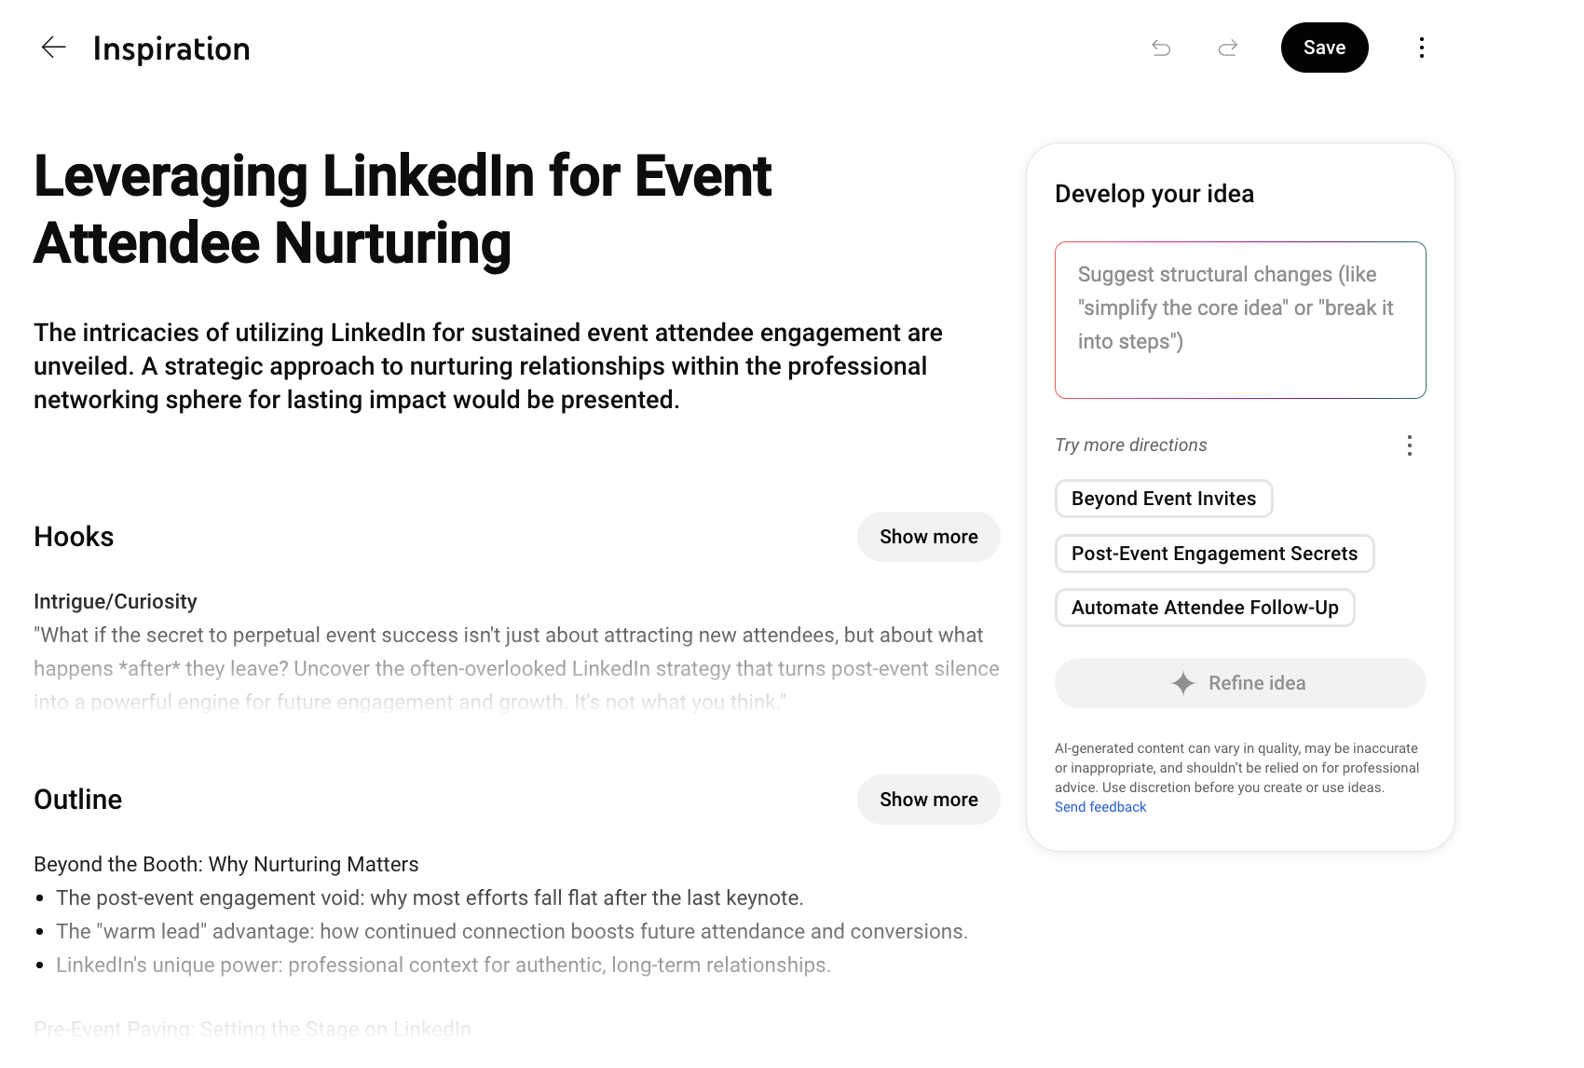This screenshot has width=1584, height=1068.
Task: Select the Beyond the Booth outline heading
Action: 226,865
